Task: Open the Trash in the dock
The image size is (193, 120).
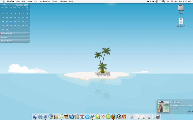Action: click(158, 117)
